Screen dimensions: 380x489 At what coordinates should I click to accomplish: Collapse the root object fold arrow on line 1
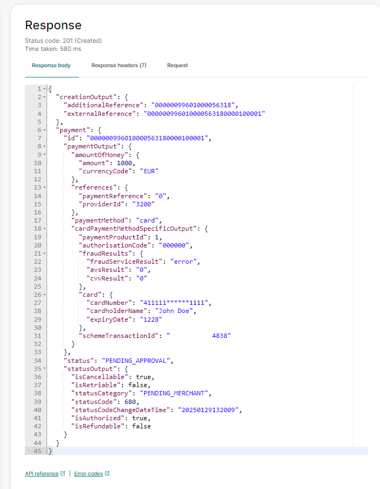click(44, 89)
